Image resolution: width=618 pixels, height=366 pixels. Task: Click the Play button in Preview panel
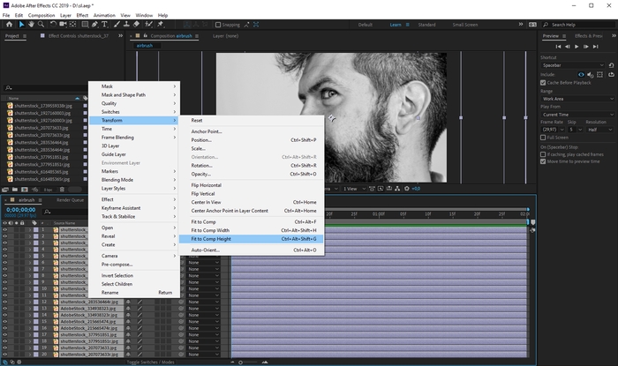tap(577, 47)
